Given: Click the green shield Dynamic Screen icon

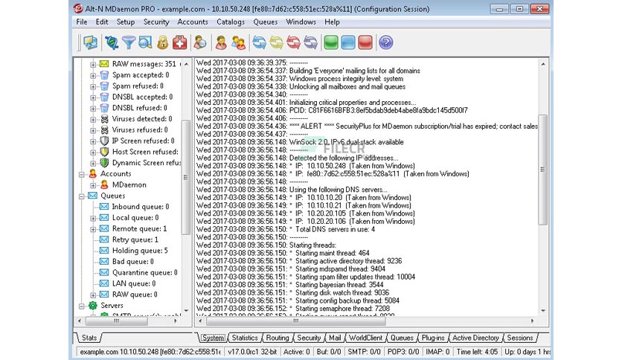Looking at the screenshot, I should point(104,163).
